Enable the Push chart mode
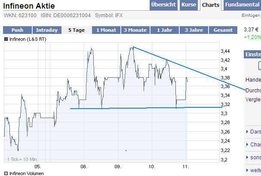 pos(17,30)
